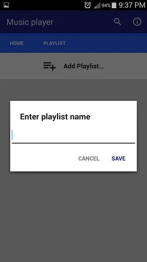Image resolution: width=147 pixels, height=262 pixels.
Task: Tap the blue text cursor in input
Action: coord(12,135)
